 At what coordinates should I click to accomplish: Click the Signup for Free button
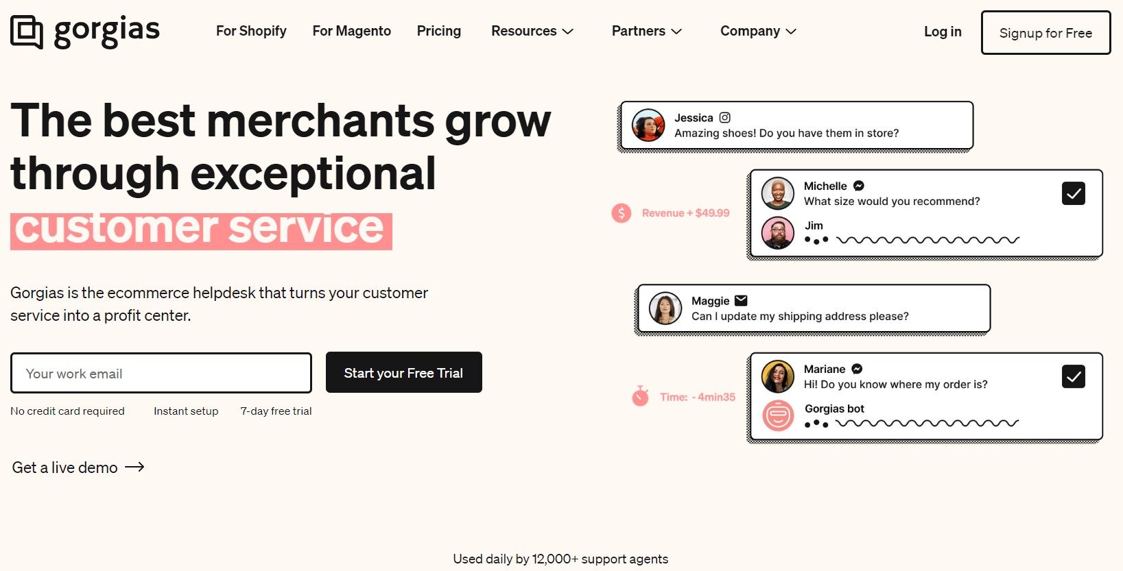tap(1045, 33)
